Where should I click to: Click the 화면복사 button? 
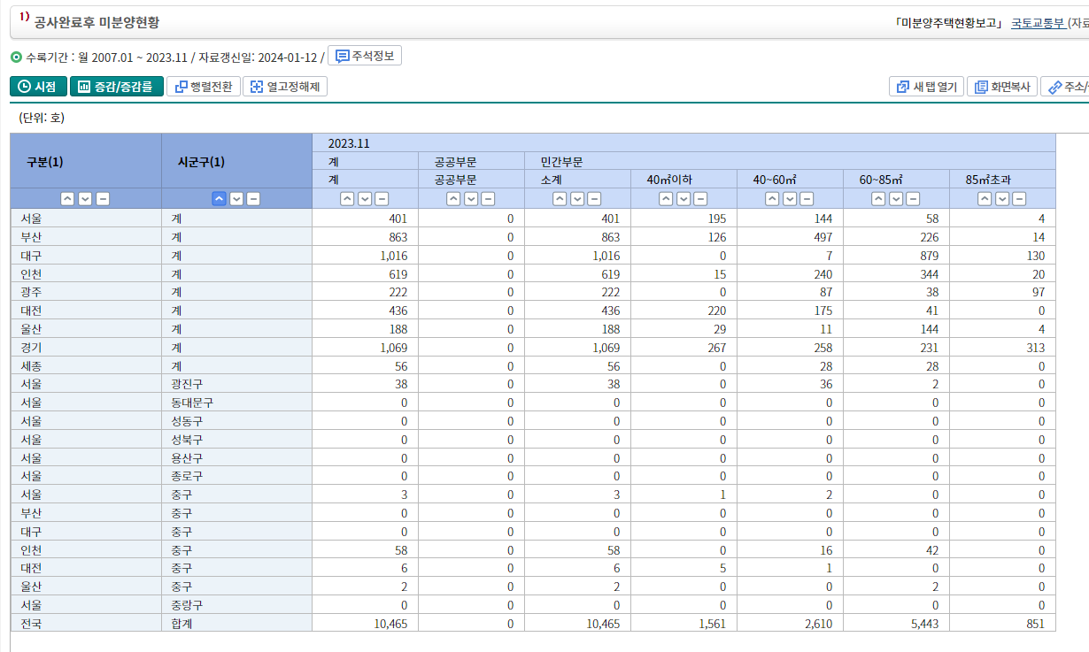pyautogui.click(x=1001, y=87)
